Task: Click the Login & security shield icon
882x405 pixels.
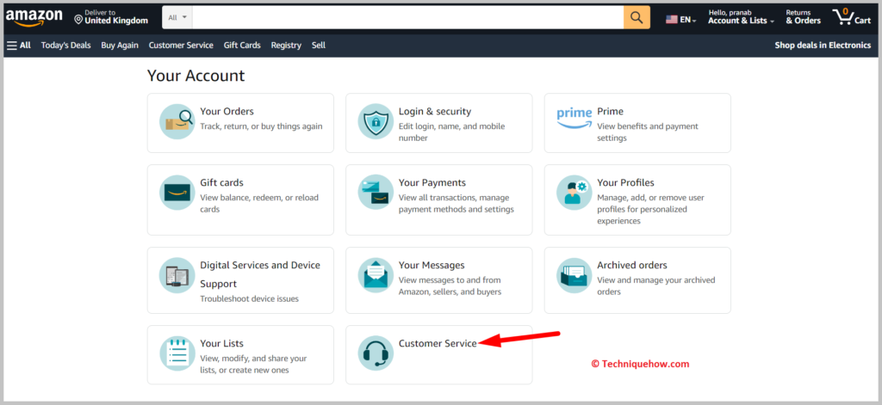Action: click(x=376, y=121)
